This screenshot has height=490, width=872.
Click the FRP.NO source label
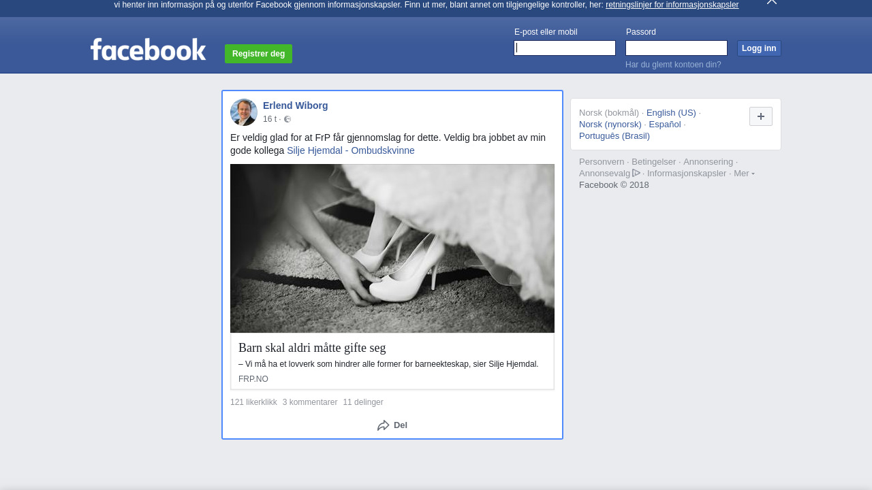coord(253,379)
